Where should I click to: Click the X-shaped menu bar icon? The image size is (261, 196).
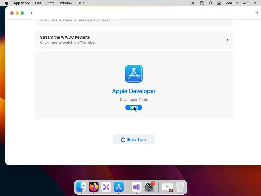[x=193, y=3]
